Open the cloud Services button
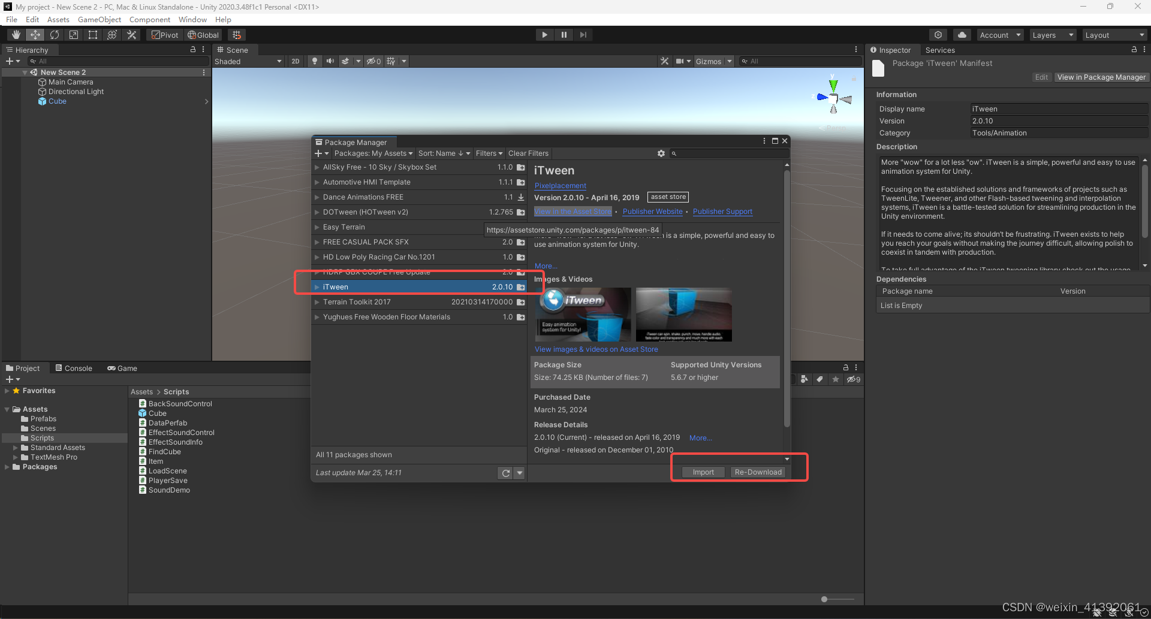 [962, 35]
